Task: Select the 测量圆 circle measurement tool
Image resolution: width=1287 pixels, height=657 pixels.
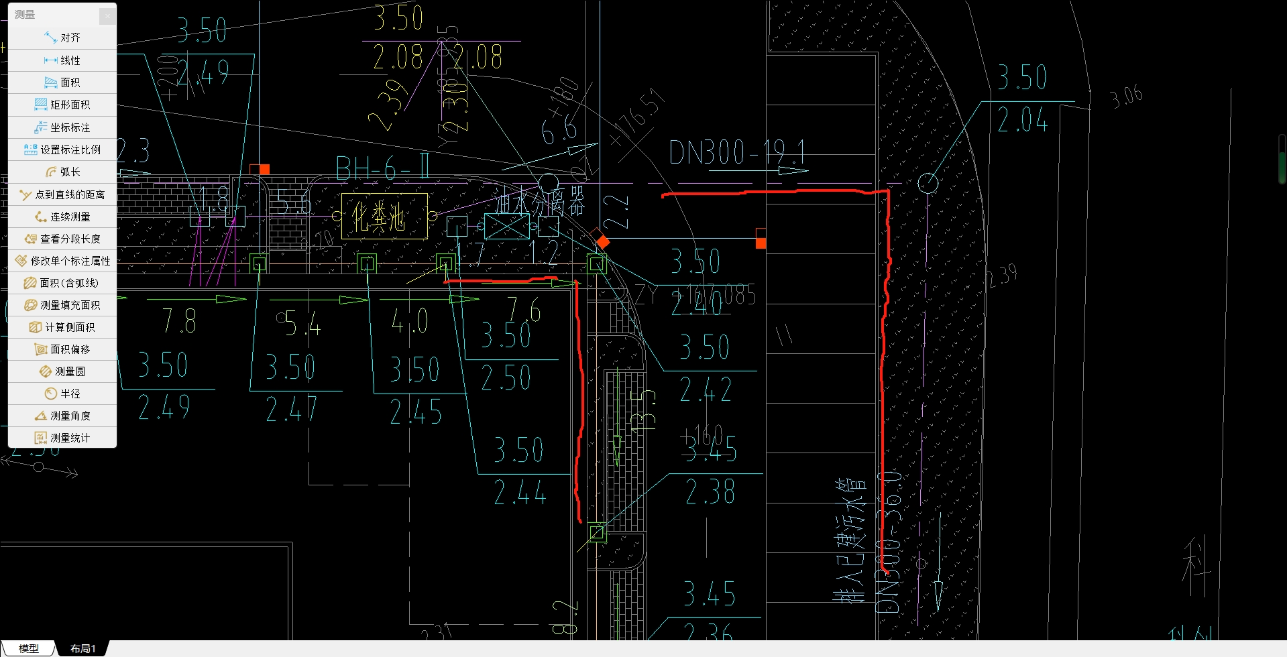Action: coord(62,371)
